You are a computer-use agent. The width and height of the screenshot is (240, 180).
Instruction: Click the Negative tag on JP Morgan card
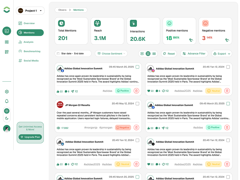(x=123, y=127)
